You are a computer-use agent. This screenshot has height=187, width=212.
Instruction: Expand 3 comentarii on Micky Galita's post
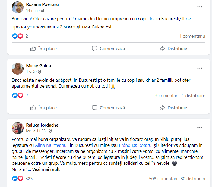167,96
